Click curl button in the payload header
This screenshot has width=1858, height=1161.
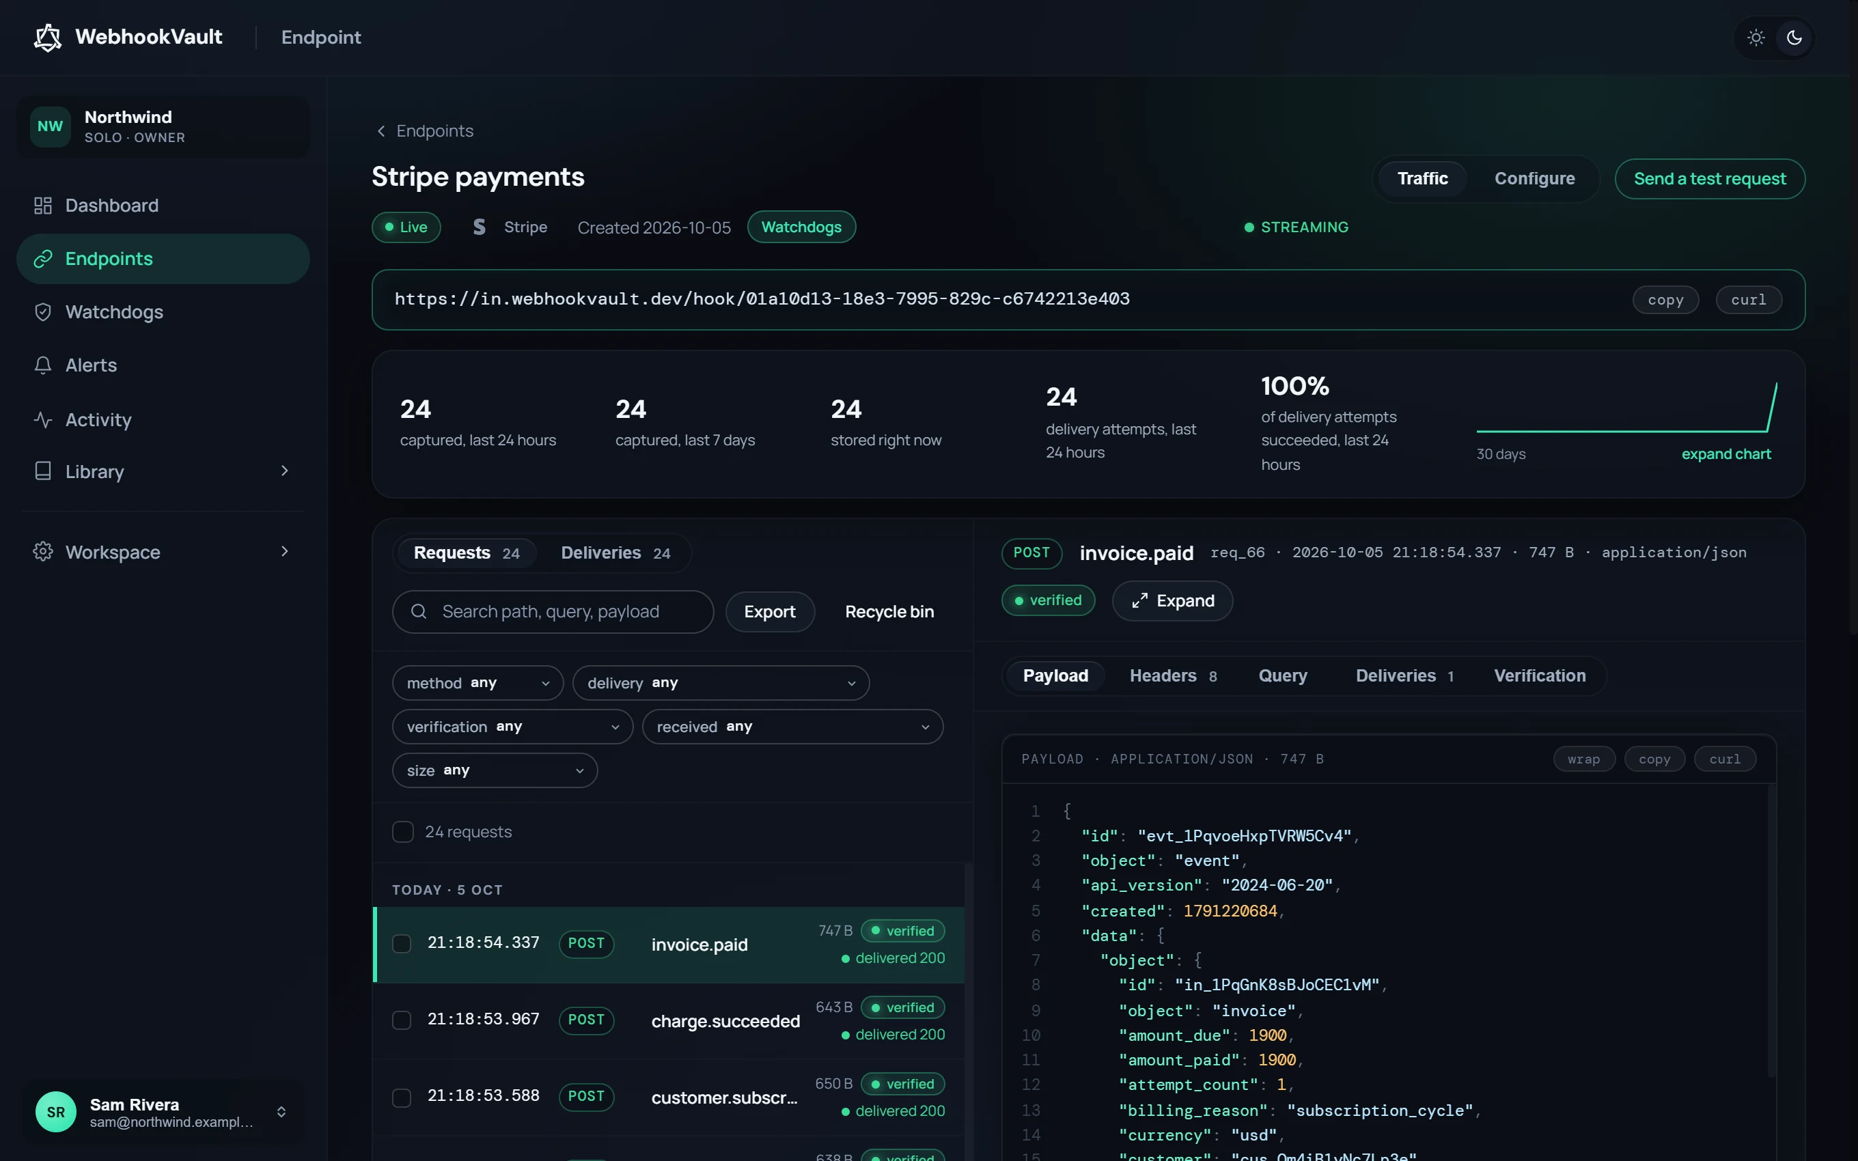click(1724, 759)
